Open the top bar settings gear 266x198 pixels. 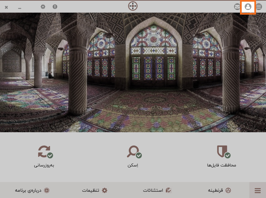[x=43, y=7]
